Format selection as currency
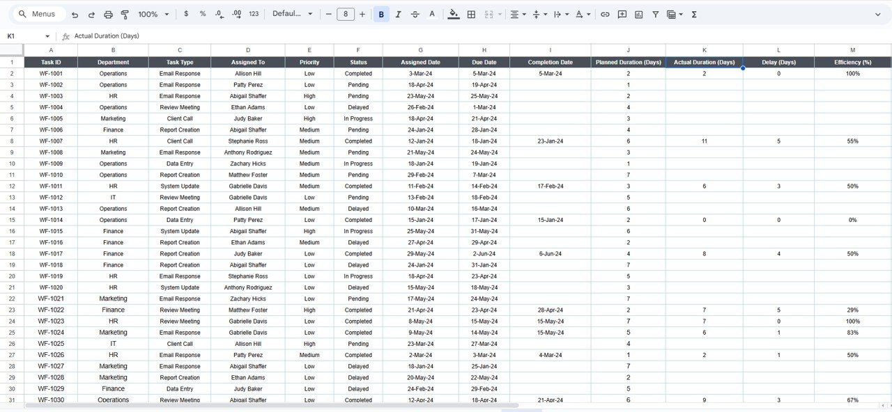Viewport: 892px width, 412px height. tap(185, 14)
